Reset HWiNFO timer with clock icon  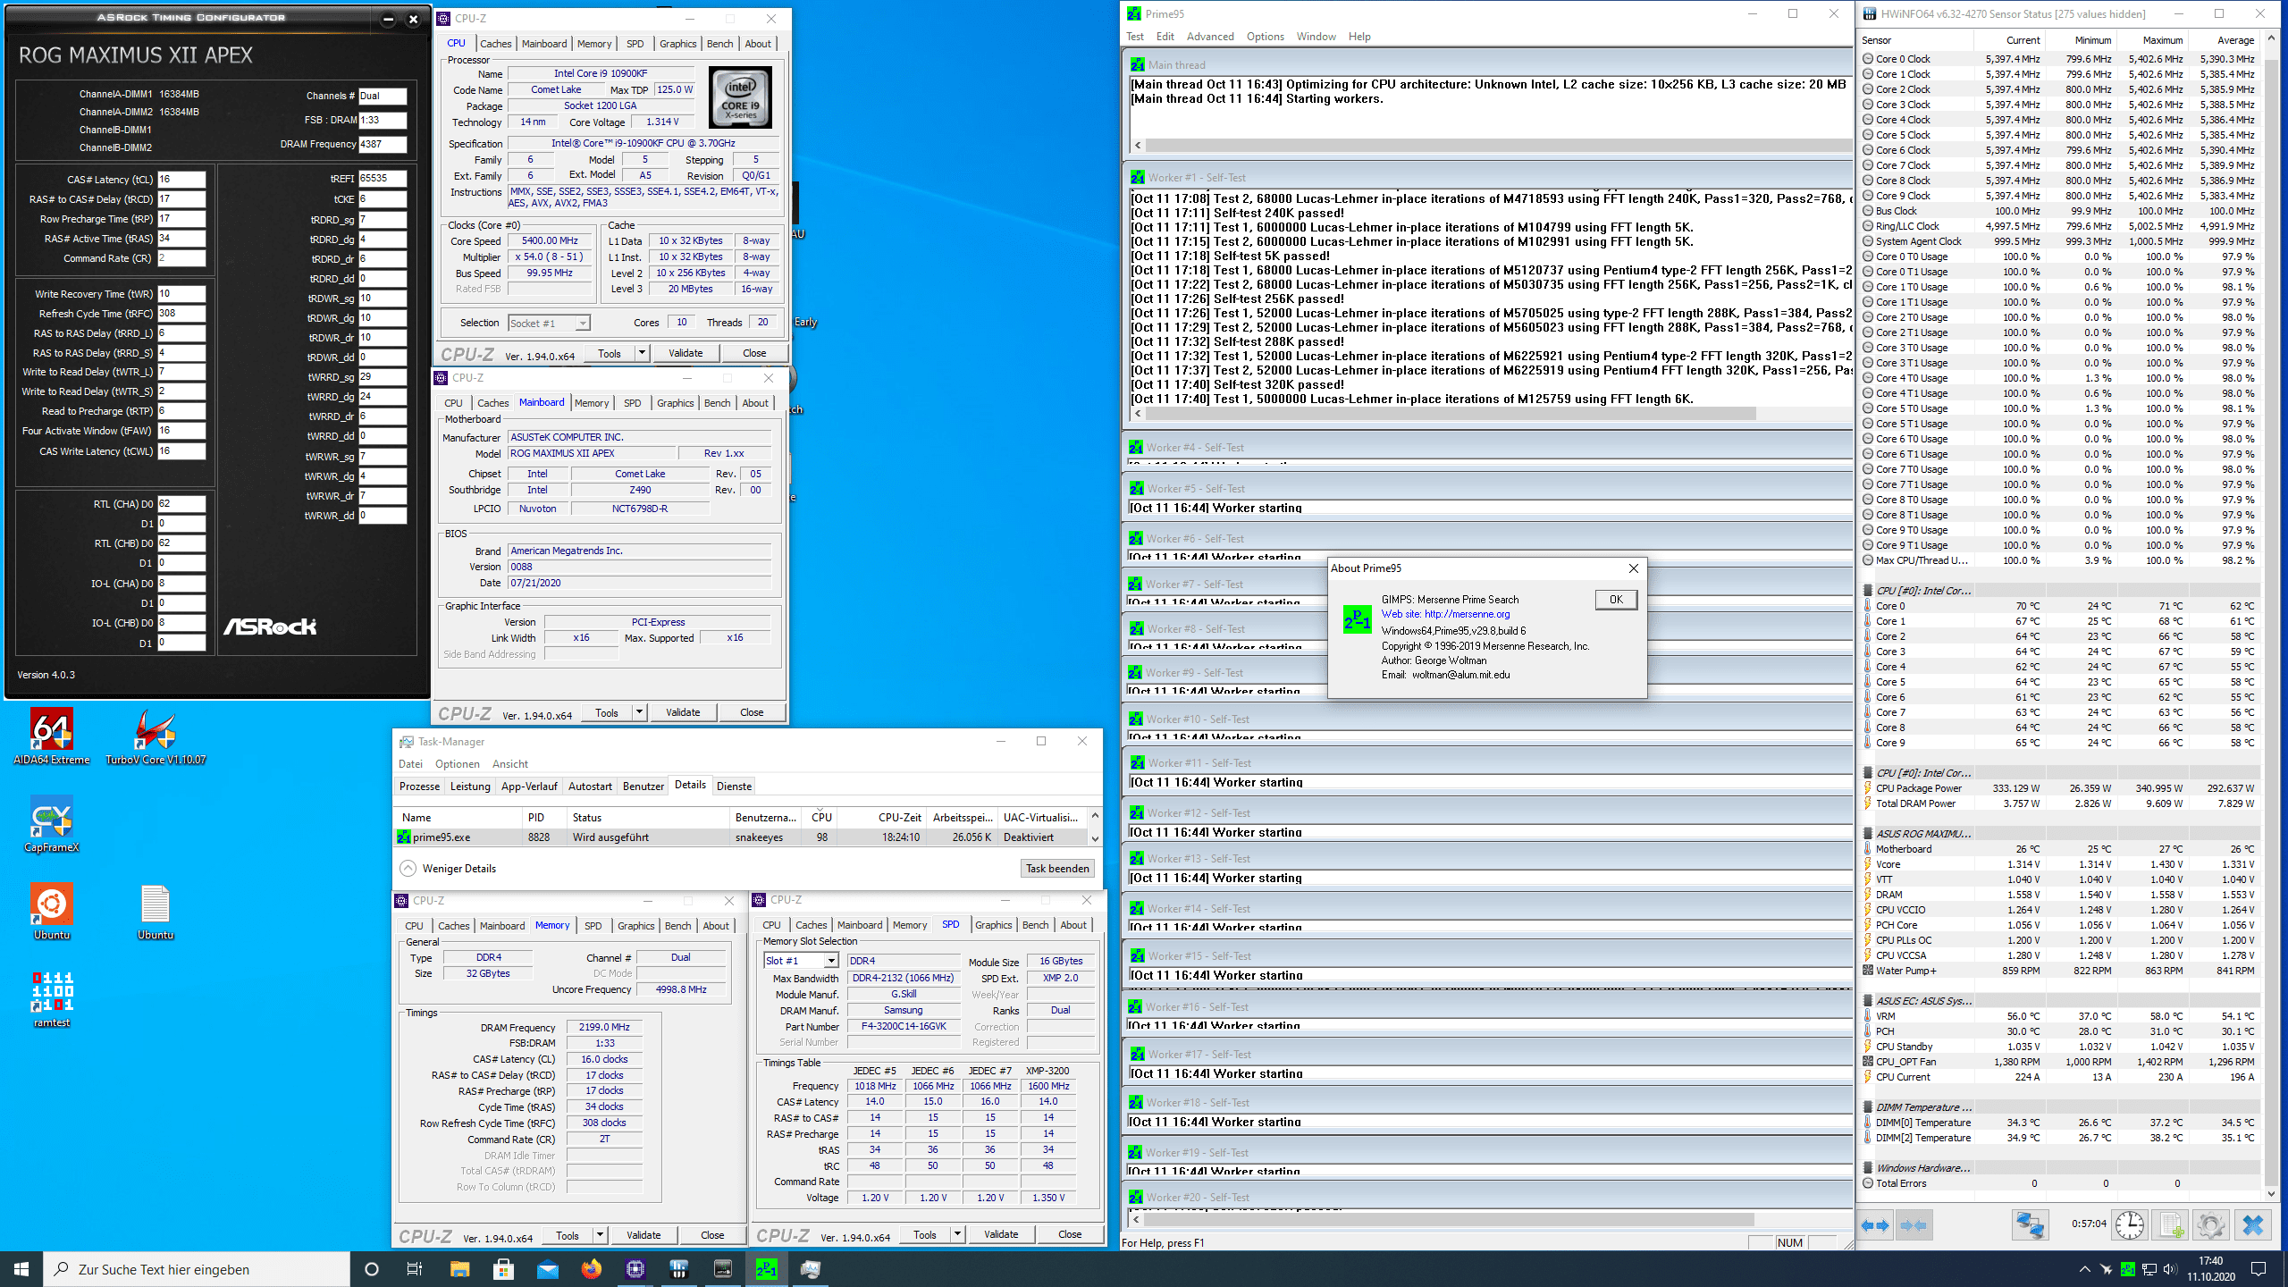pyautogui.click(x=2129, y=1225)
